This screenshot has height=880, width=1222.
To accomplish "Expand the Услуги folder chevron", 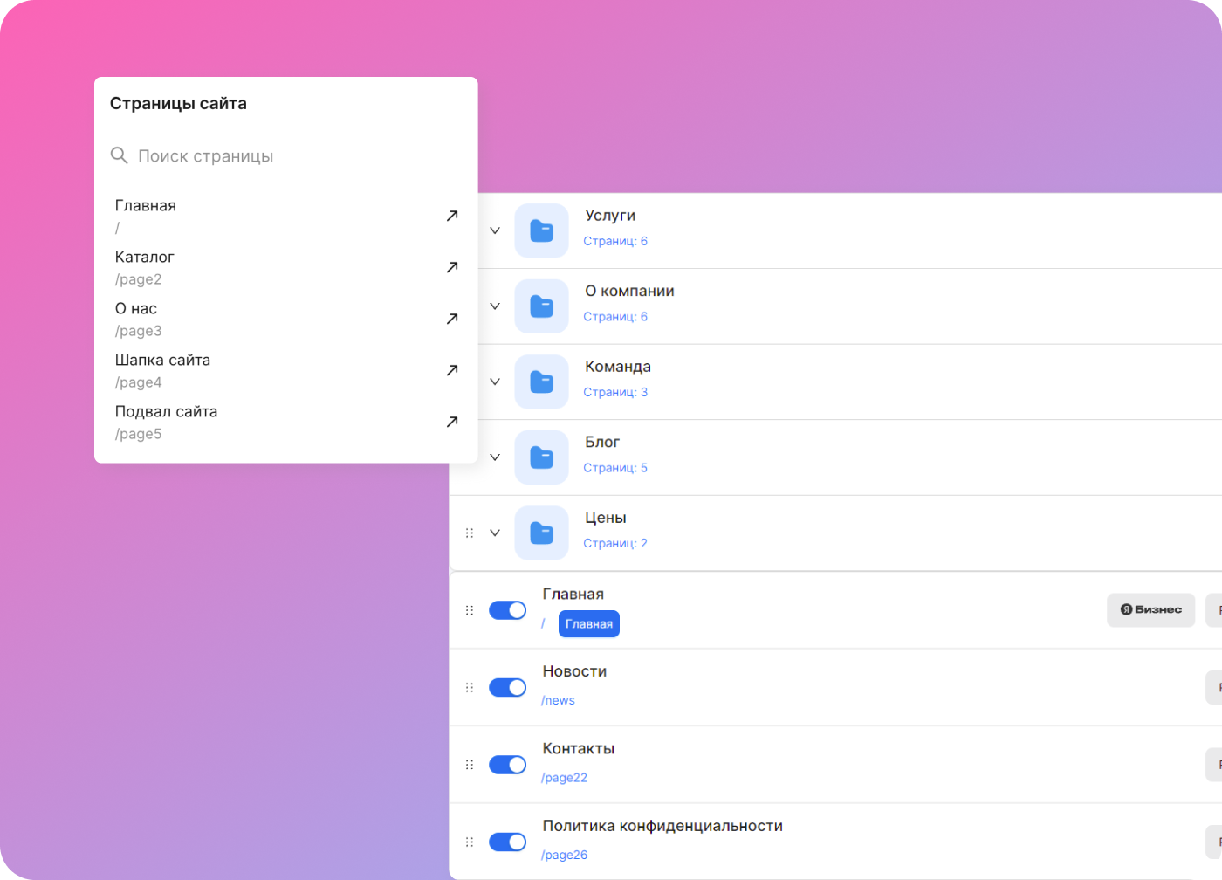I will pos(495,230).
